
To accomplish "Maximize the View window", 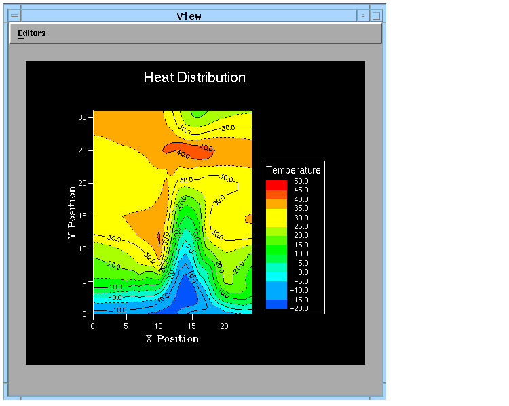I will (377, 15).
